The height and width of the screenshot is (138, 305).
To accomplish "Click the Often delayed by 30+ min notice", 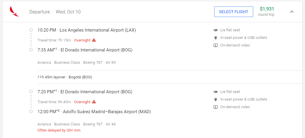I will click(59, 130).
